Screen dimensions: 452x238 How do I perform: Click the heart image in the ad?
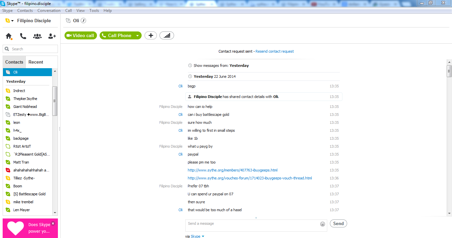coord(16,228)
